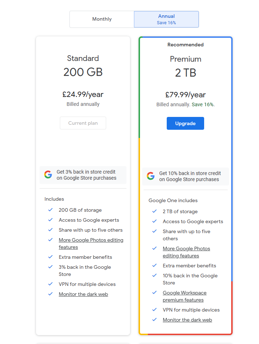Click Google logo in Premium store credit banner
The height and width of the screenshot is (344, 259).
click(151, 176)
